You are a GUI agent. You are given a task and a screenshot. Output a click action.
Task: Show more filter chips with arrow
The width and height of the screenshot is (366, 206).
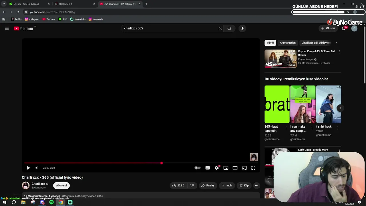(337, 43)
